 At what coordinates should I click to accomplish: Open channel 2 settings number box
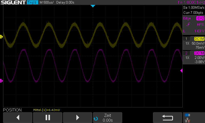tap(186, 53)
